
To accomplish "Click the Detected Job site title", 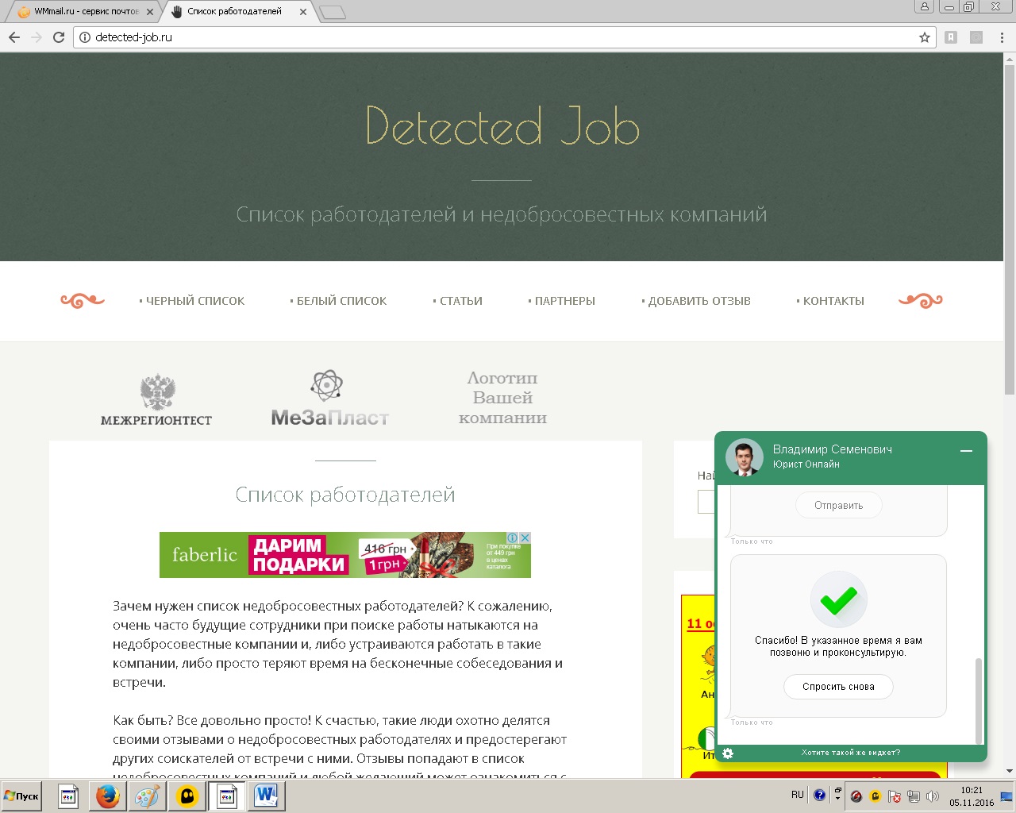I will pos(502,126).
